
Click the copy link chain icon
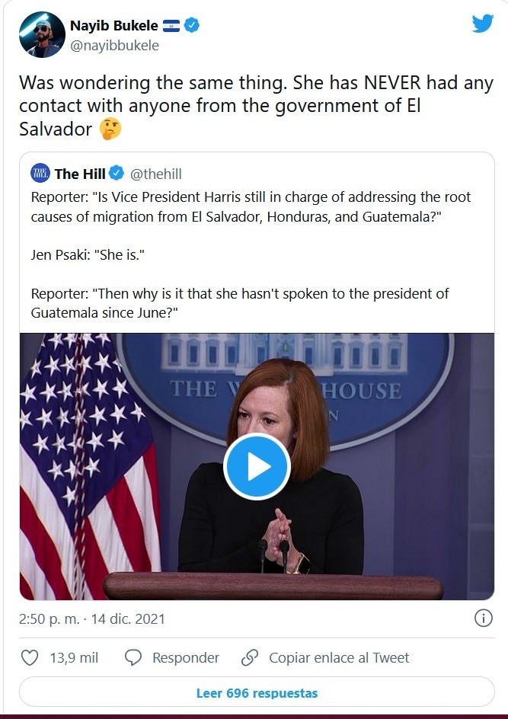pyautogui.click(x=249, y=657)
